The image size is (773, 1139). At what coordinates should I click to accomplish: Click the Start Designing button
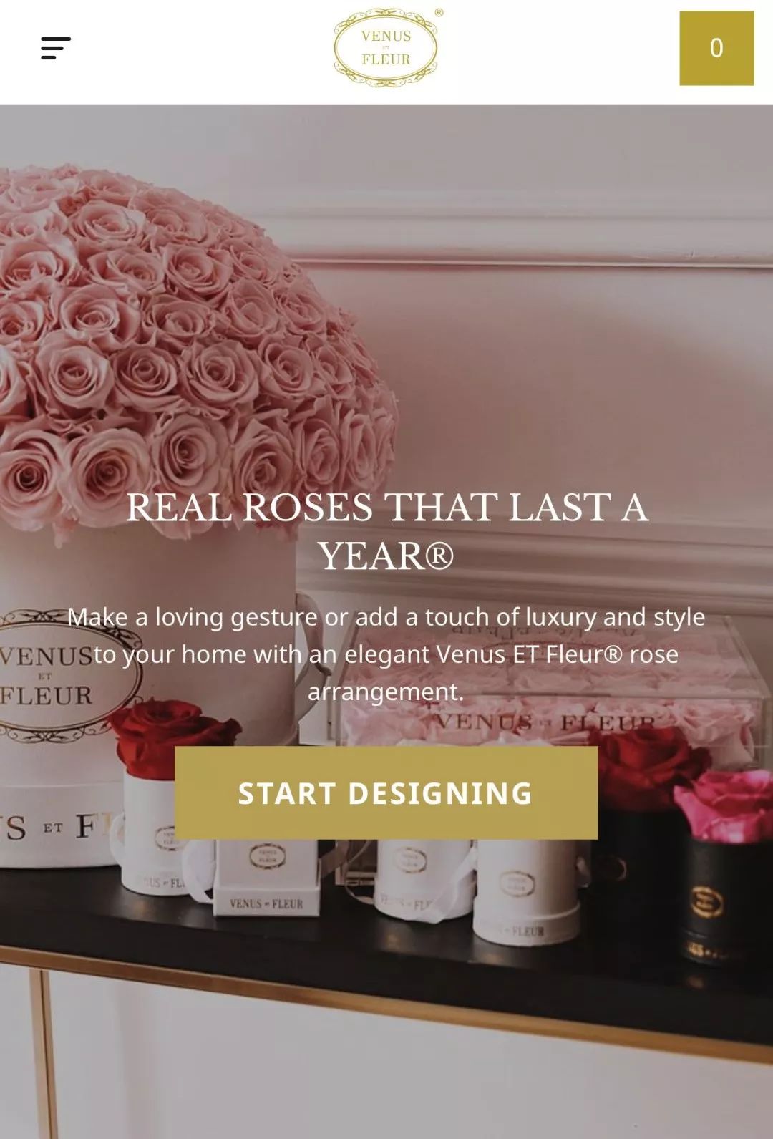tap(386, 793)
